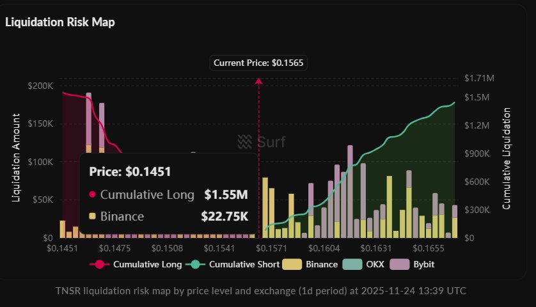
Task: Click the Current Price $0.1565 label
Action: pos(259,63)
